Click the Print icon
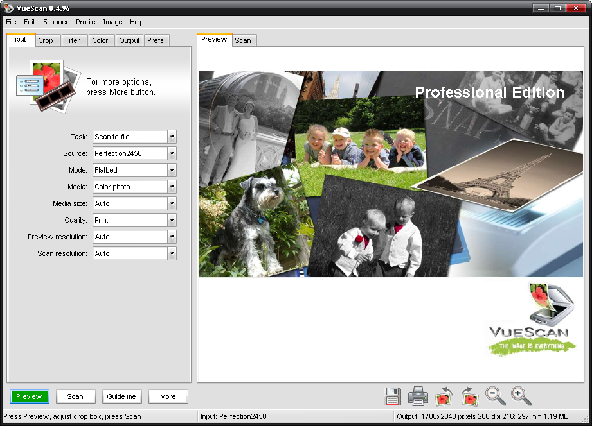The height and width of the screenshot is (426, 592). pos(418,396)
